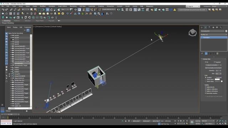Click the Show End Result toggle icon
This screenshot has width=228, height=128.
[206, 54]
